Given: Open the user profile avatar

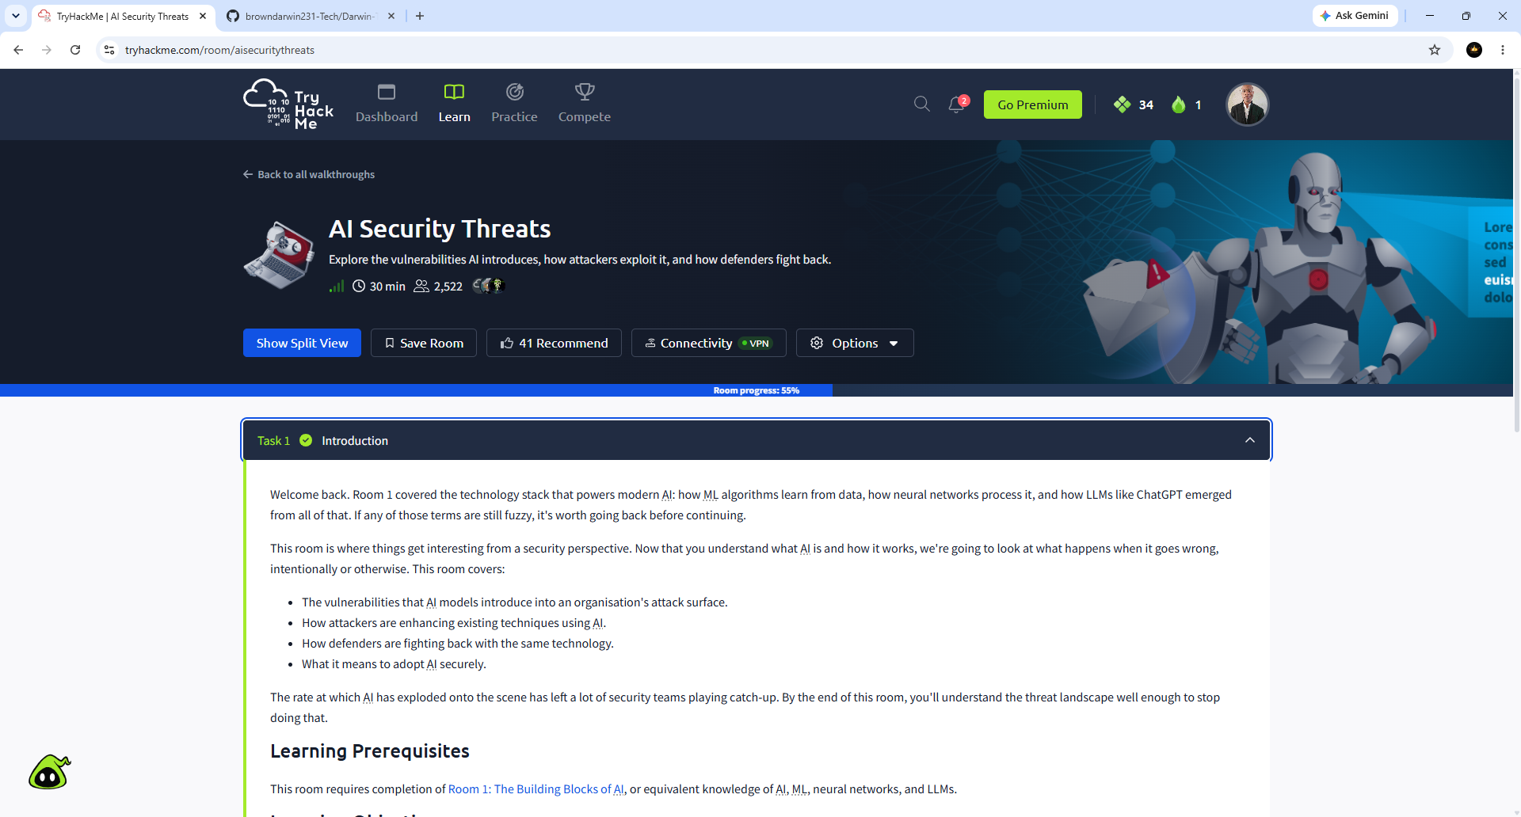Looking at the screenshot, I should [1248, 104].
